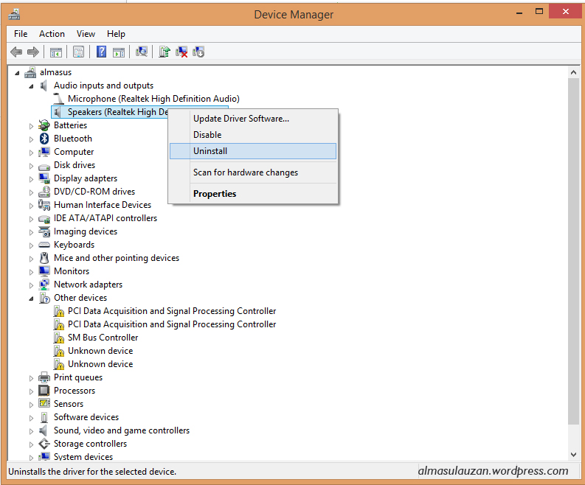The height and width of the screenshot is (485, 585).
Task: Click Scan for hardware changes toolbar icon
Action: (142, 52)
